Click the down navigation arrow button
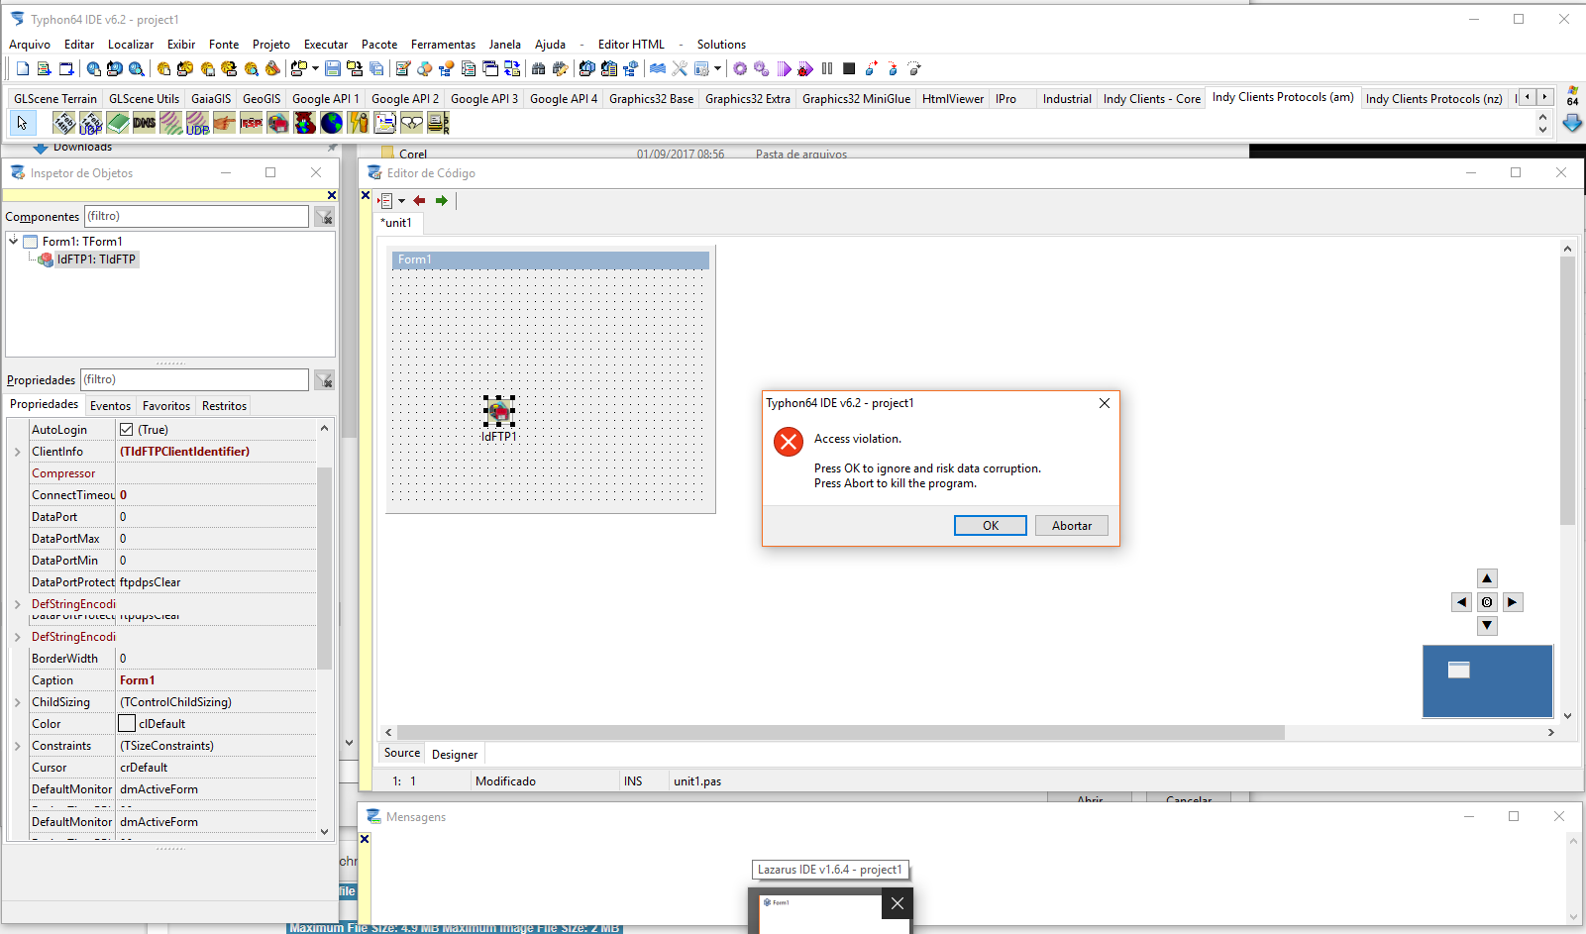1586x934 pixels. [1487, 626]
